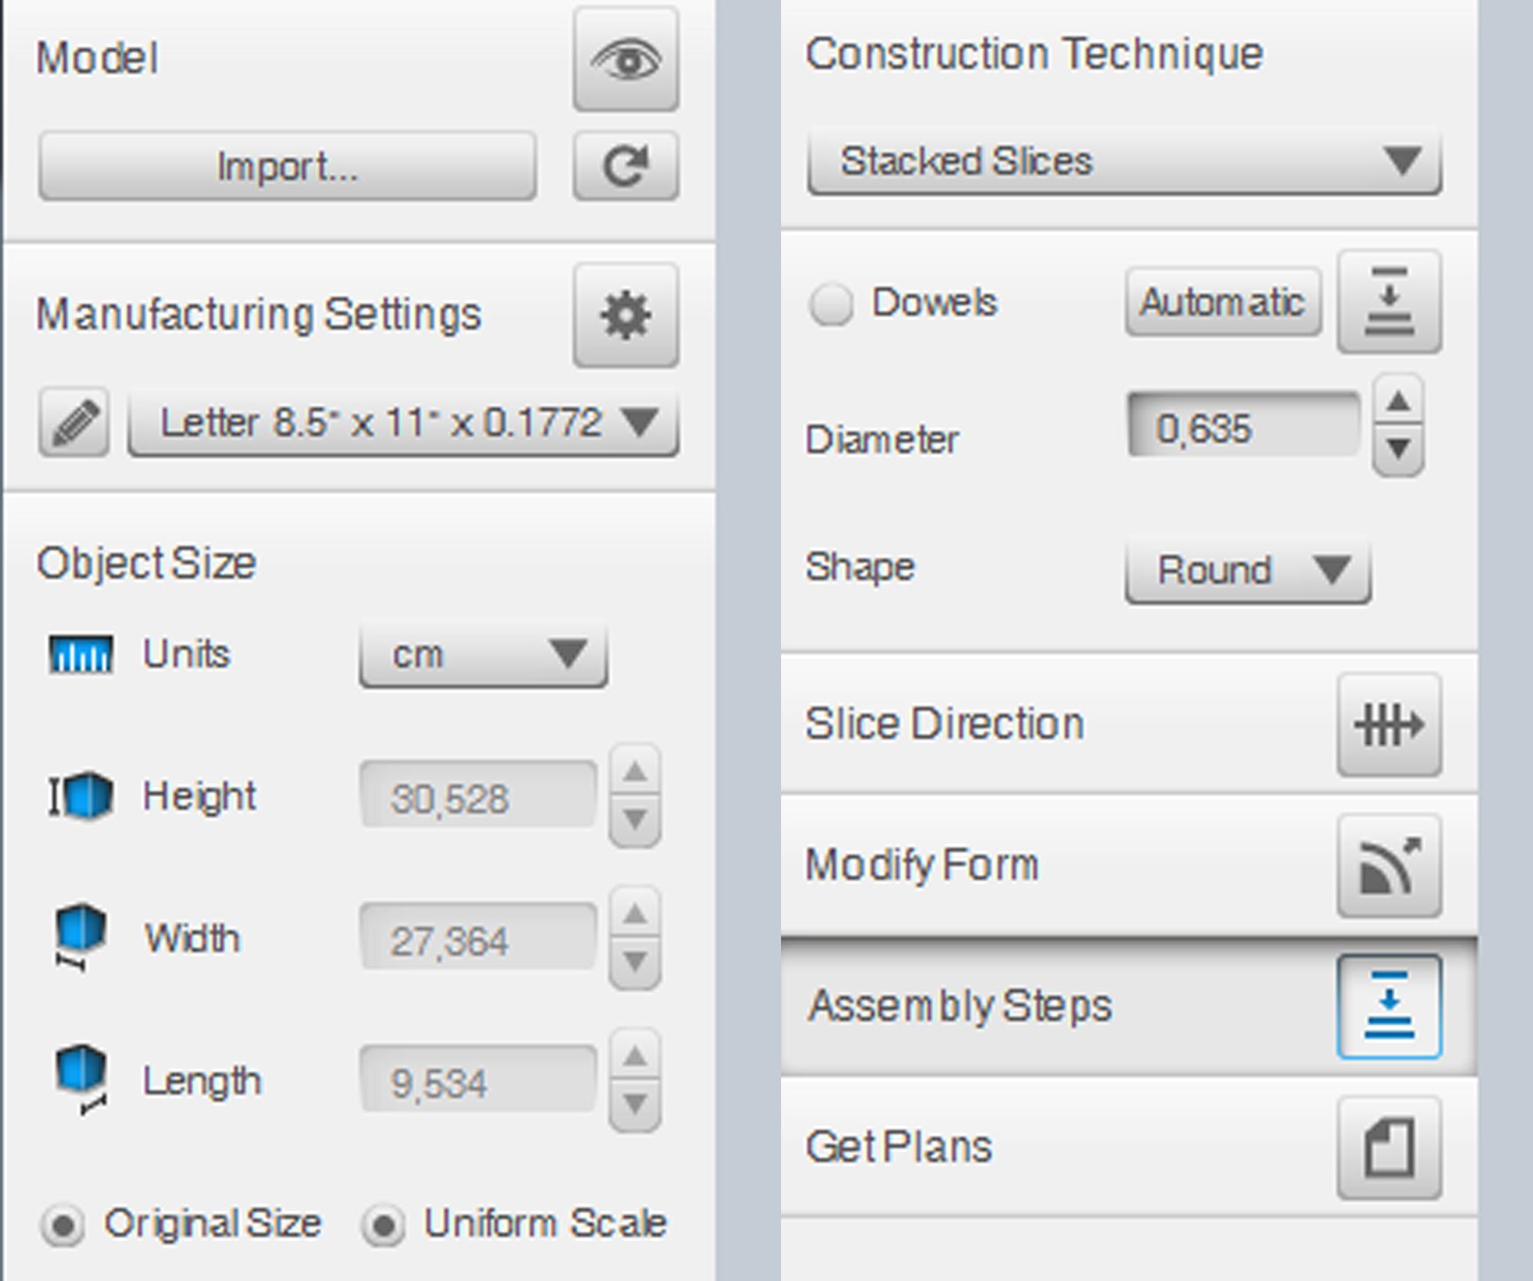Screen dimensions: 1533x1281
Task: Open the Letter material size dropdown
Action: click(403, 423)
